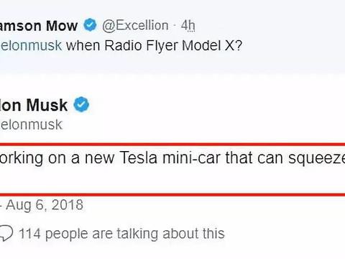Open the @Excellion handle

click(x=135, y=25)
